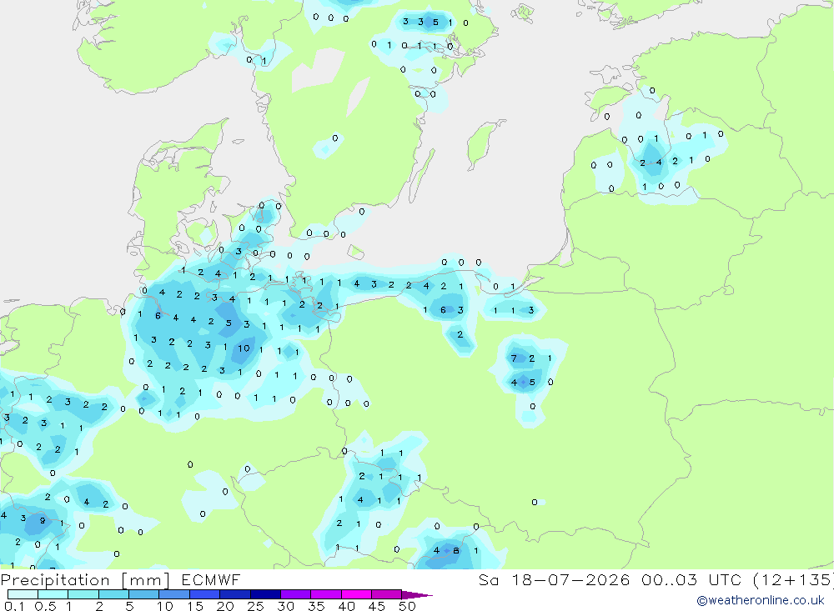Click the 'Precipitation [mm]' title text
This screenshot has height=611, width=834.
click(x=85, y=579)
